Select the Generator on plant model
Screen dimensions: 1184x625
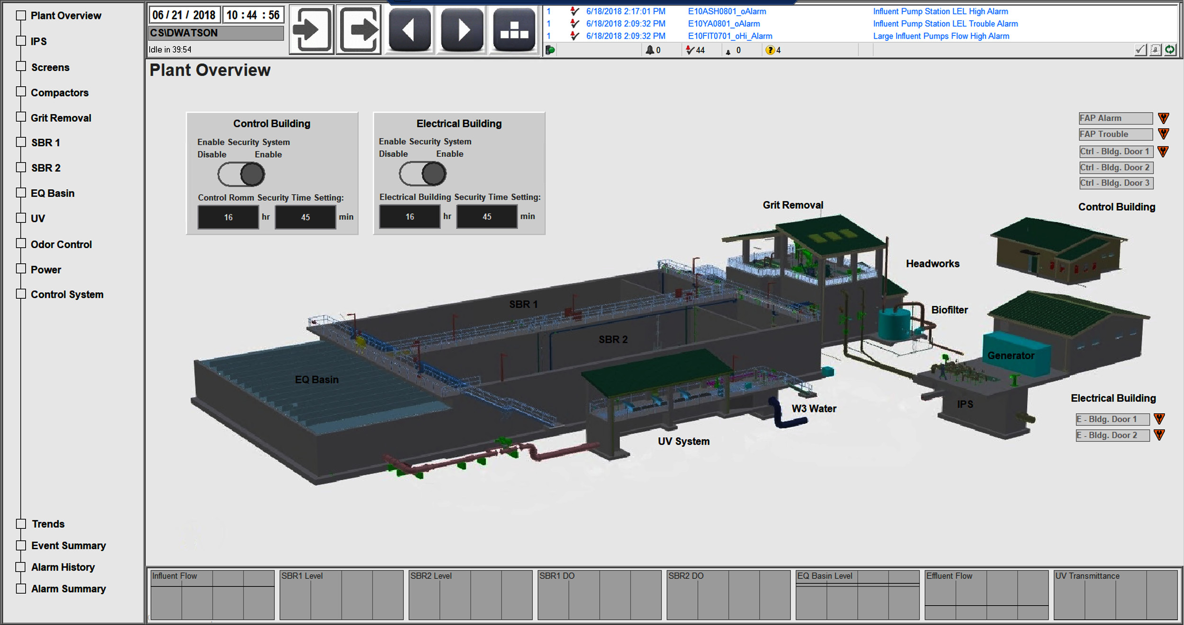pyautogui.click(x=1011, y=356)
